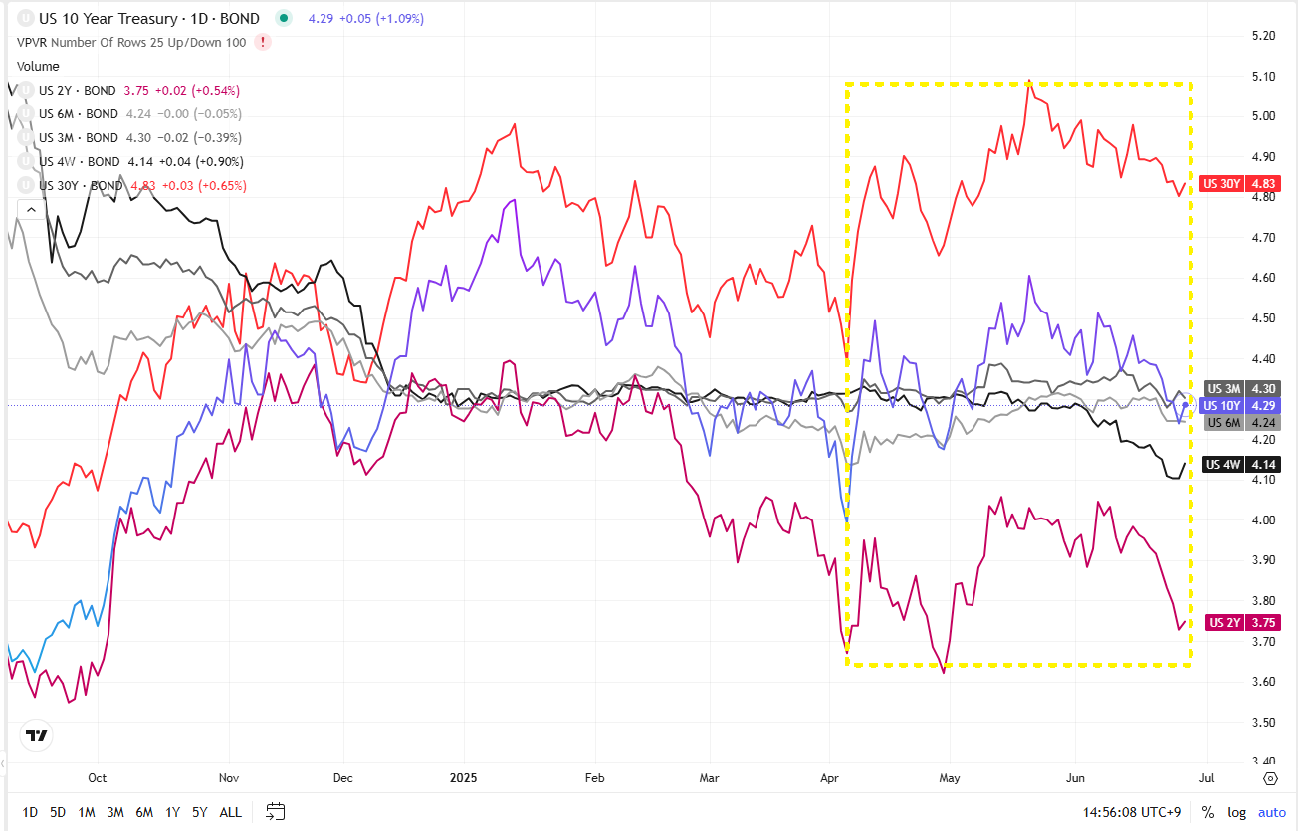This screenshot has height=831, width=1298.
Task: Select the ALL time range
Action: pyautogui.click(x=230, y=812)
